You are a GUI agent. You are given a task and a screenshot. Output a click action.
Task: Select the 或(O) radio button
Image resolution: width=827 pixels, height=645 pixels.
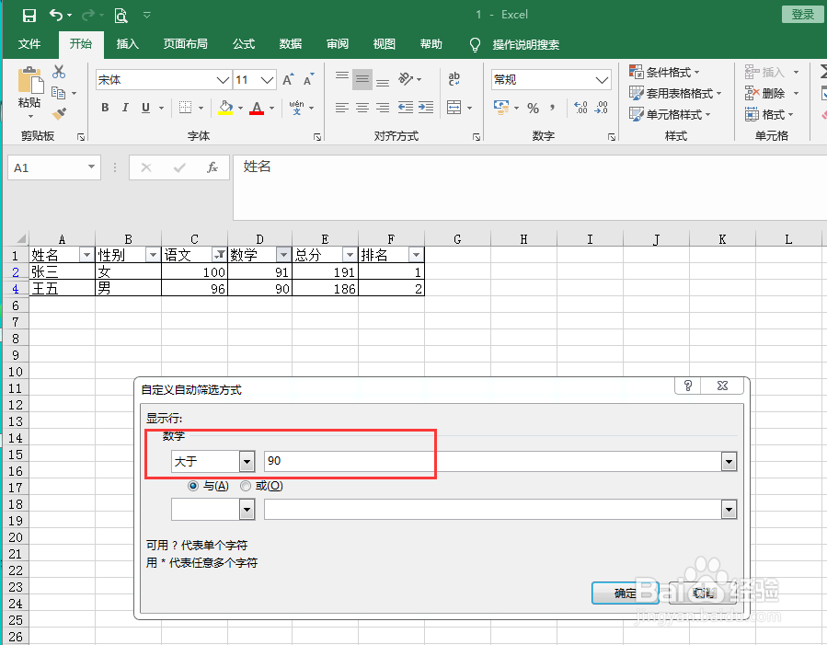click(245, 486)
